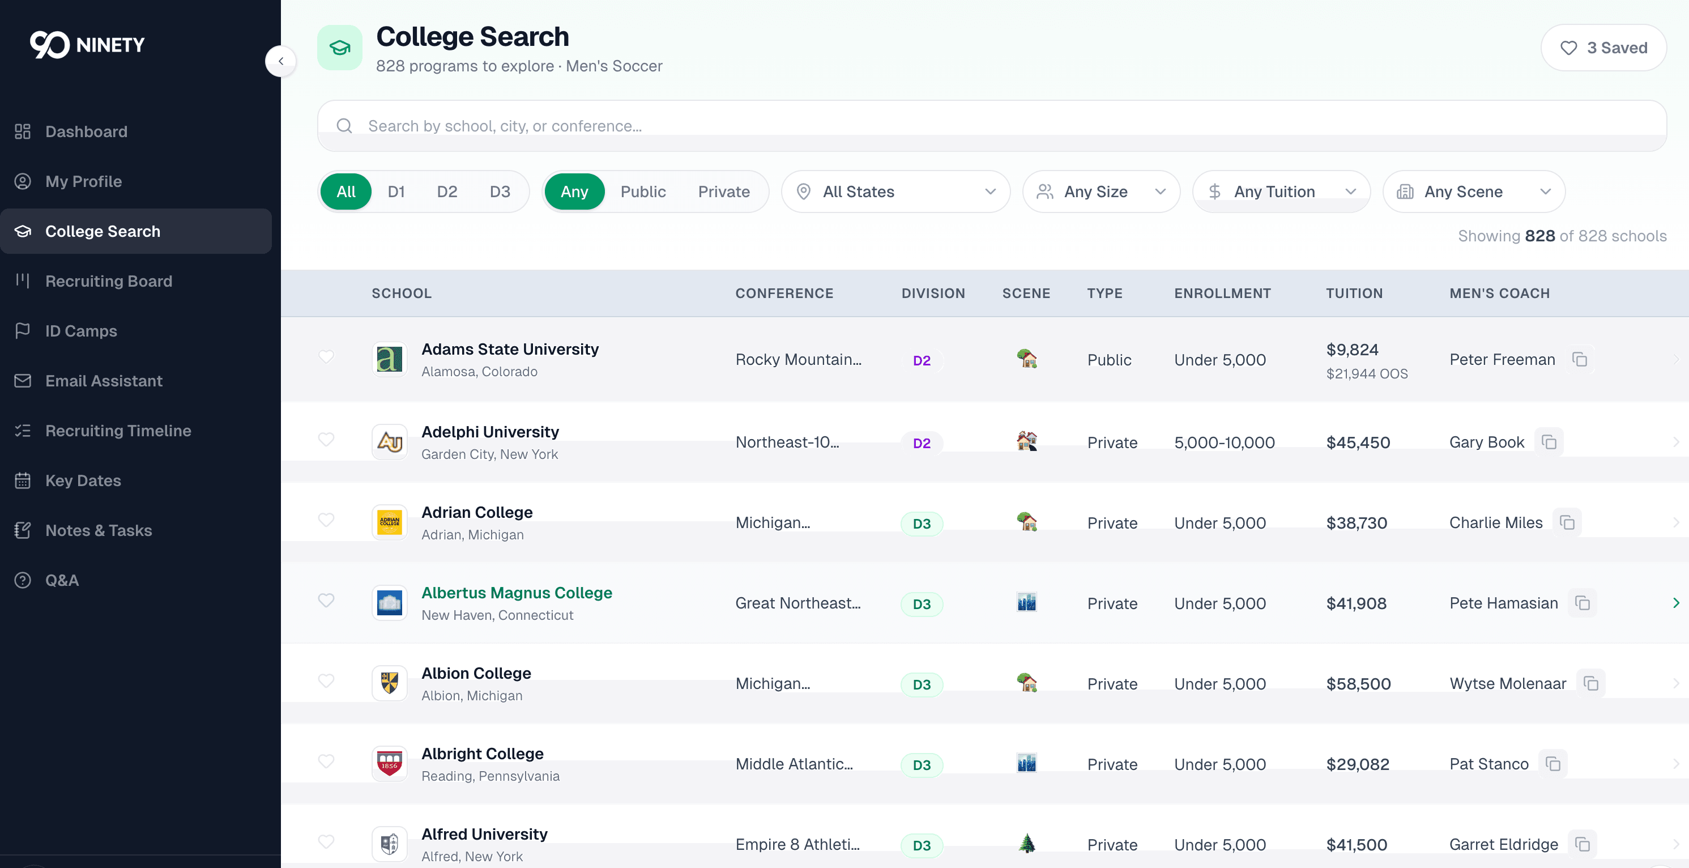
Task: Click the Adelphi University logo
Action: (390, 442)
